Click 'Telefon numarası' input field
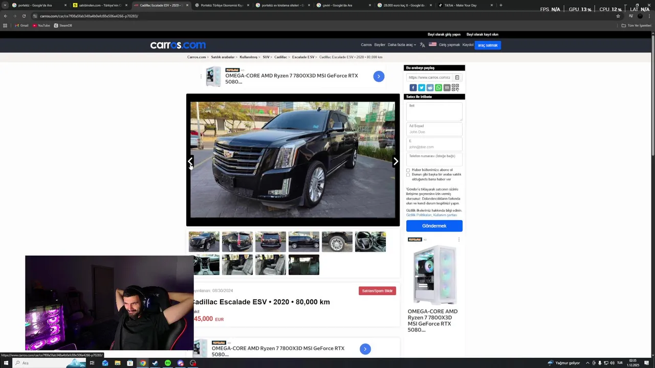655x368 pixels. pyautogui.click(x=434, y=159)
